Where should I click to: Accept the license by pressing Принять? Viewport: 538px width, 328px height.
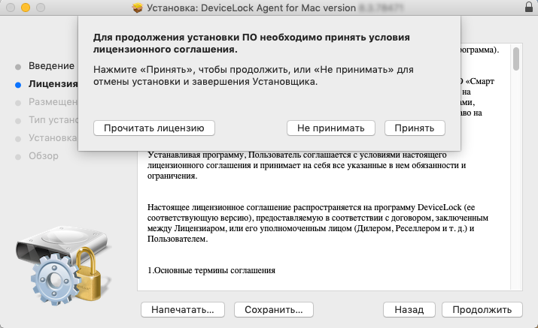click(x=414, y=128)
